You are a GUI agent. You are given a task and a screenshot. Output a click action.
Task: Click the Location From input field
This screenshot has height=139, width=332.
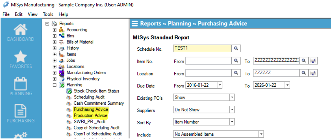pos(208,73)
